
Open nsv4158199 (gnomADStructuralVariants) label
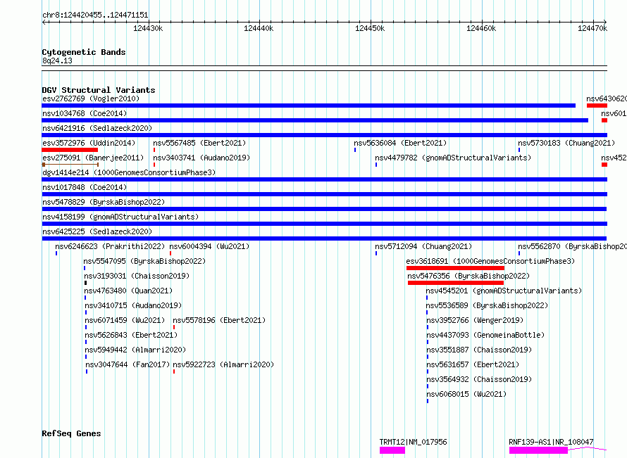coord(120,217)
